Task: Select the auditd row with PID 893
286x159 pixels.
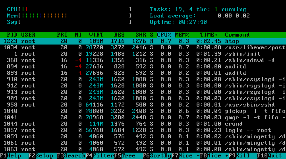Action: 143,73
